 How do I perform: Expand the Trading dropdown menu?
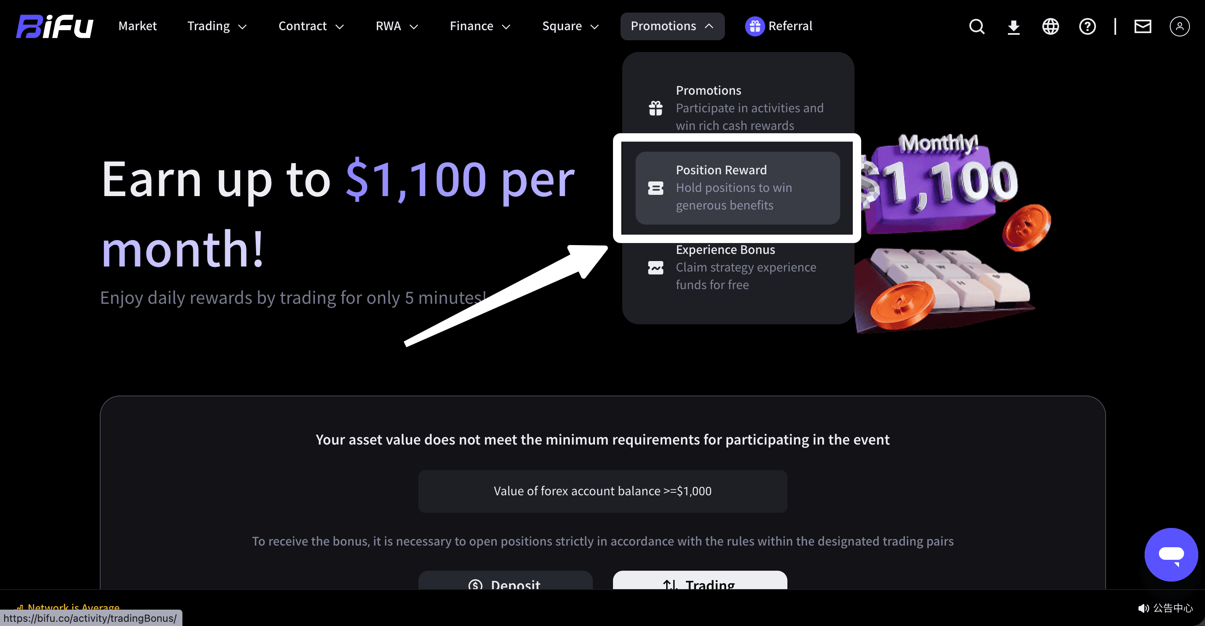[x=217, y=26]
